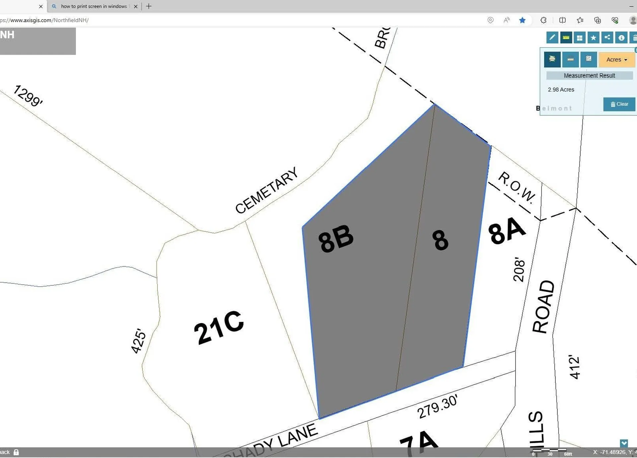Open the Acres units dropdown

616,60
